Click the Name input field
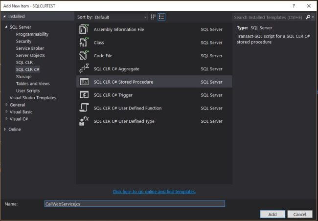This screenshot has height=221, width=318. click(x=135, y=204)
